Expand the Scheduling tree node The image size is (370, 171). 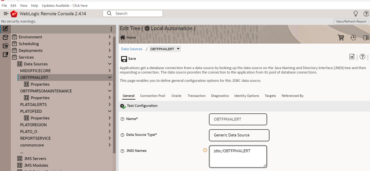(109, 44)
